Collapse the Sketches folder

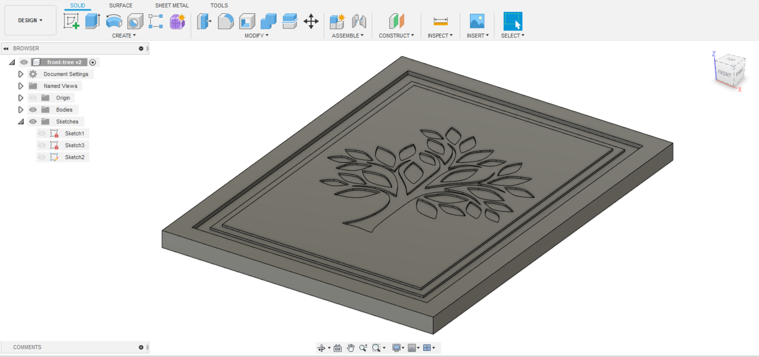point(21,122)
